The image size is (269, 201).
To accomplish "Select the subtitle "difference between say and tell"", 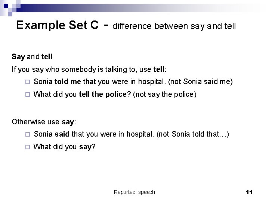I will click(174, 26).
